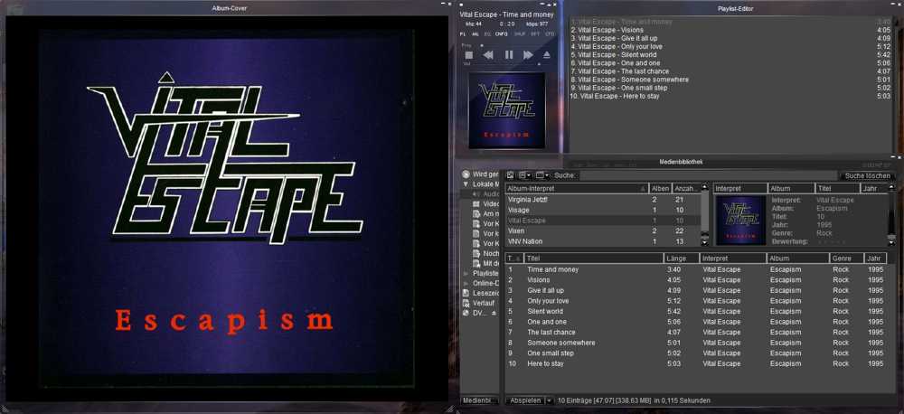Pause the current song
Viewport: 904px width, 414px height.
click(x=508, y=55)
